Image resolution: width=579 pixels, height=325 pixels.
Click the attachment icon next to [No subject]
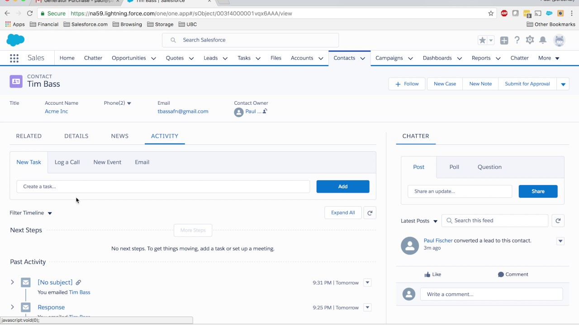click(78, 283)
